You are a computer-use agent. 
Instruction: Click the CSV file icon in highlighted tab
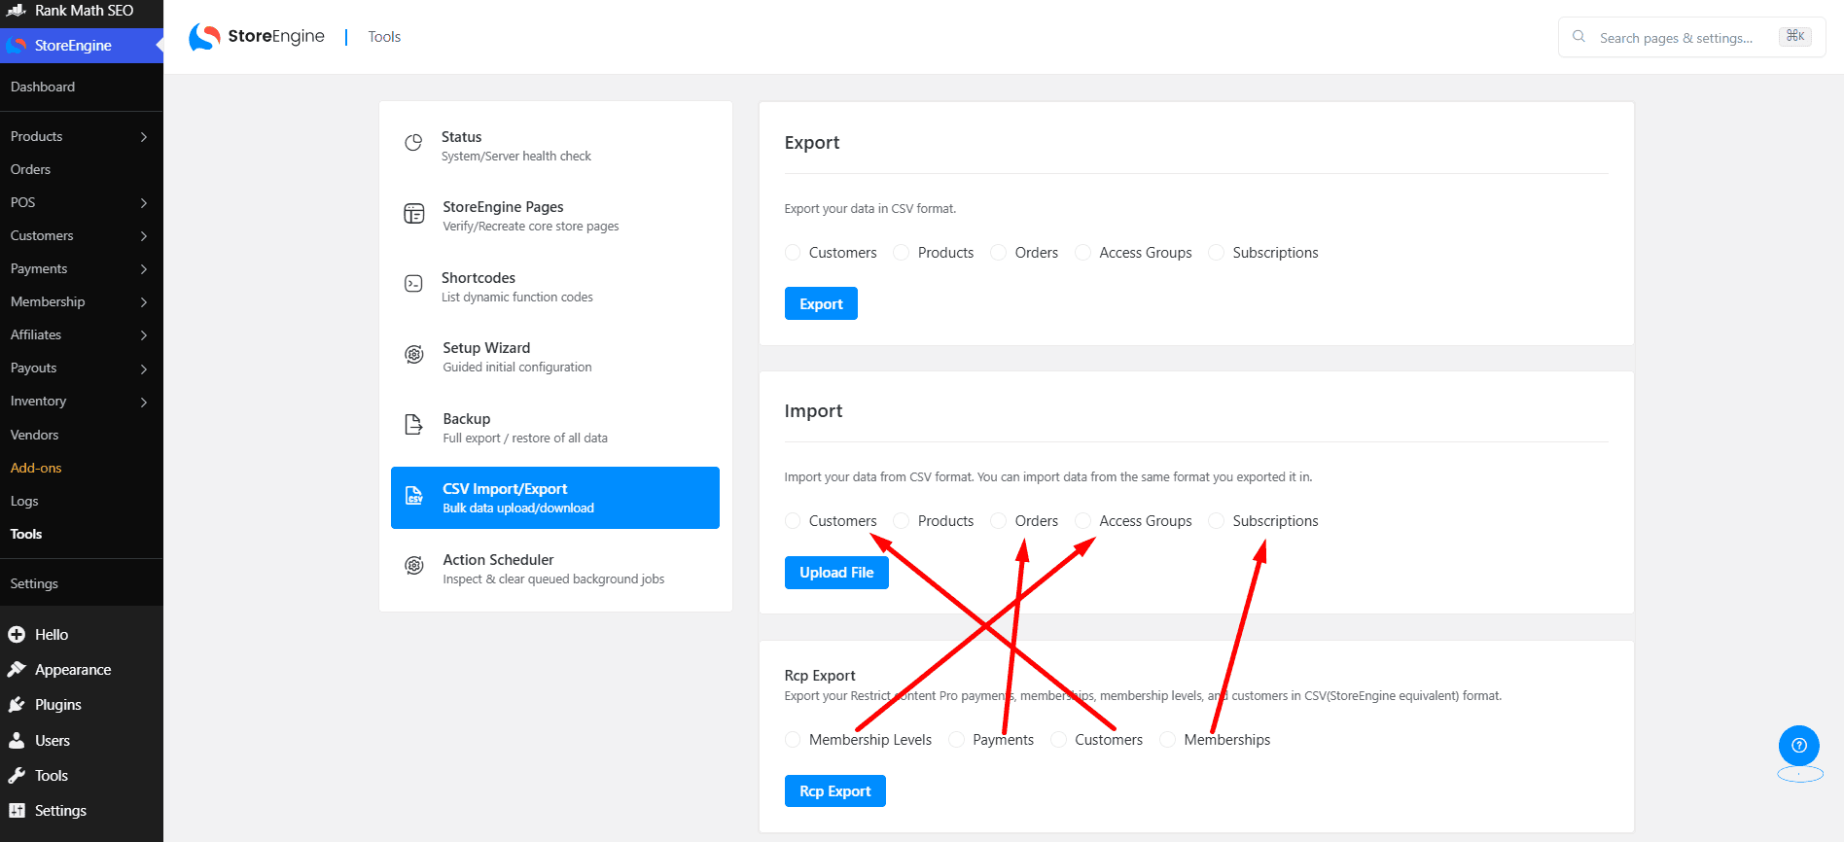point(414,496)
